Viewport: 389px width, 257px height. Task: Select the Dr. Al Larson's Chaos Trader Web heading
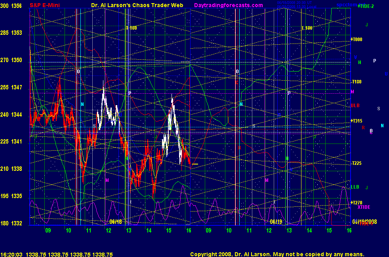pyautogui.click(x=137, y=5)
